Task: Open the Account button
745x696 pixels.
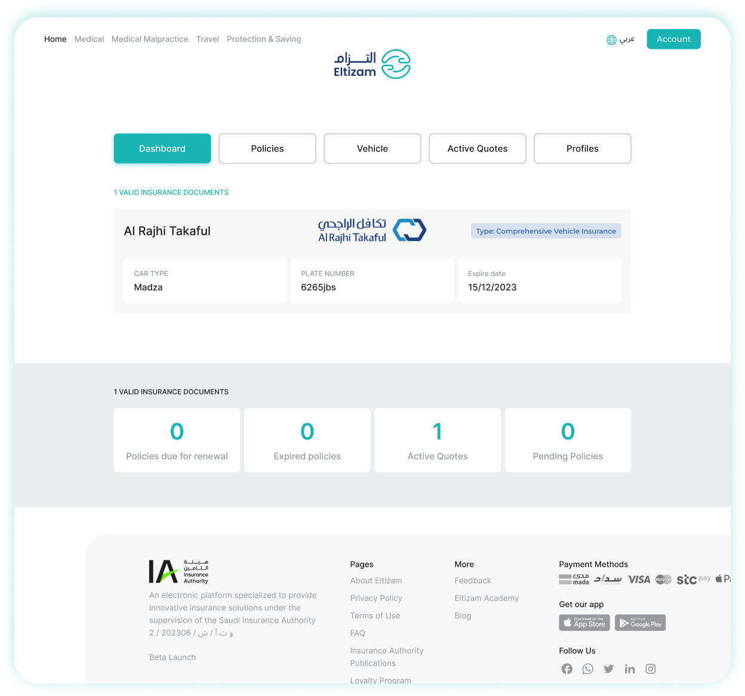Action: [673, 39]
